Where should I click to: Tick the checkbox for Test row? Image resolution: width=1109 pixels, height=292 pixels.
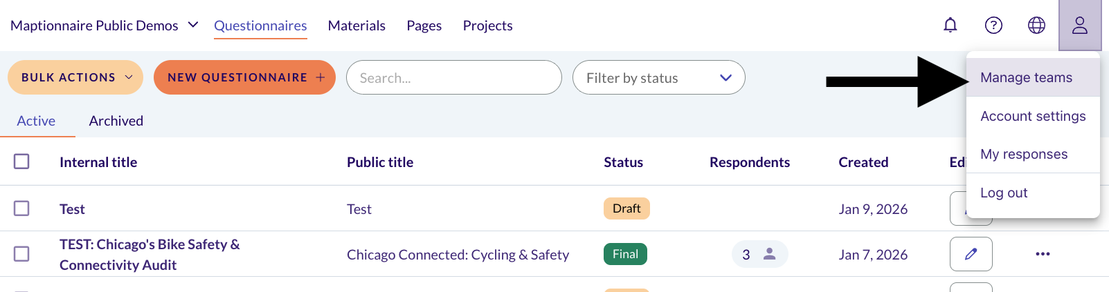21,208
